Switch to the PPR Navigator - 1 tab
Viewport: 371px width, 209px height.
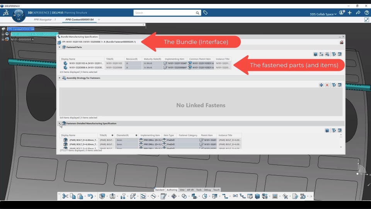(x=45, y=20)
